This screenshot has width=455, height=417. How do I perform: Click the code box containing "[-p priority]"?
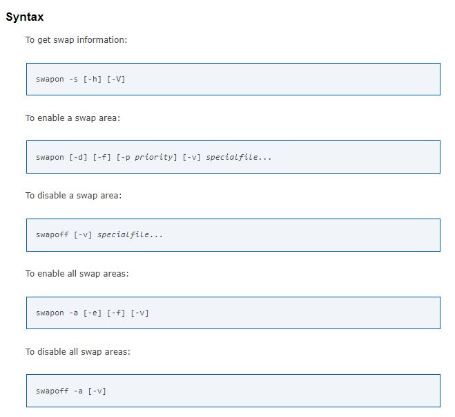pos(233,157)
